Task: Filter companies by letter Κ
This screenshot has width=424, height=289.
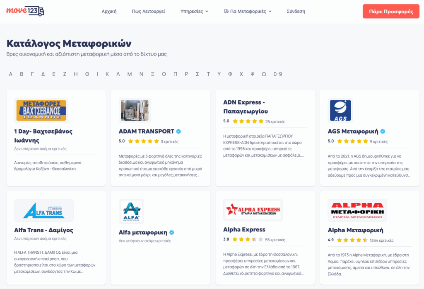Action: 107,74
